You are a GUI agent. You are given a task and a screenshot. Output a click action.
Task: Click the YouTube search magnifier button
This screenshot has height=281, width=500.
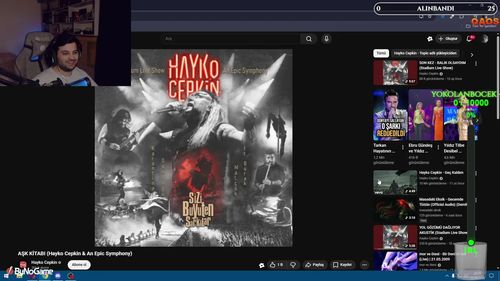pos(309,39)
